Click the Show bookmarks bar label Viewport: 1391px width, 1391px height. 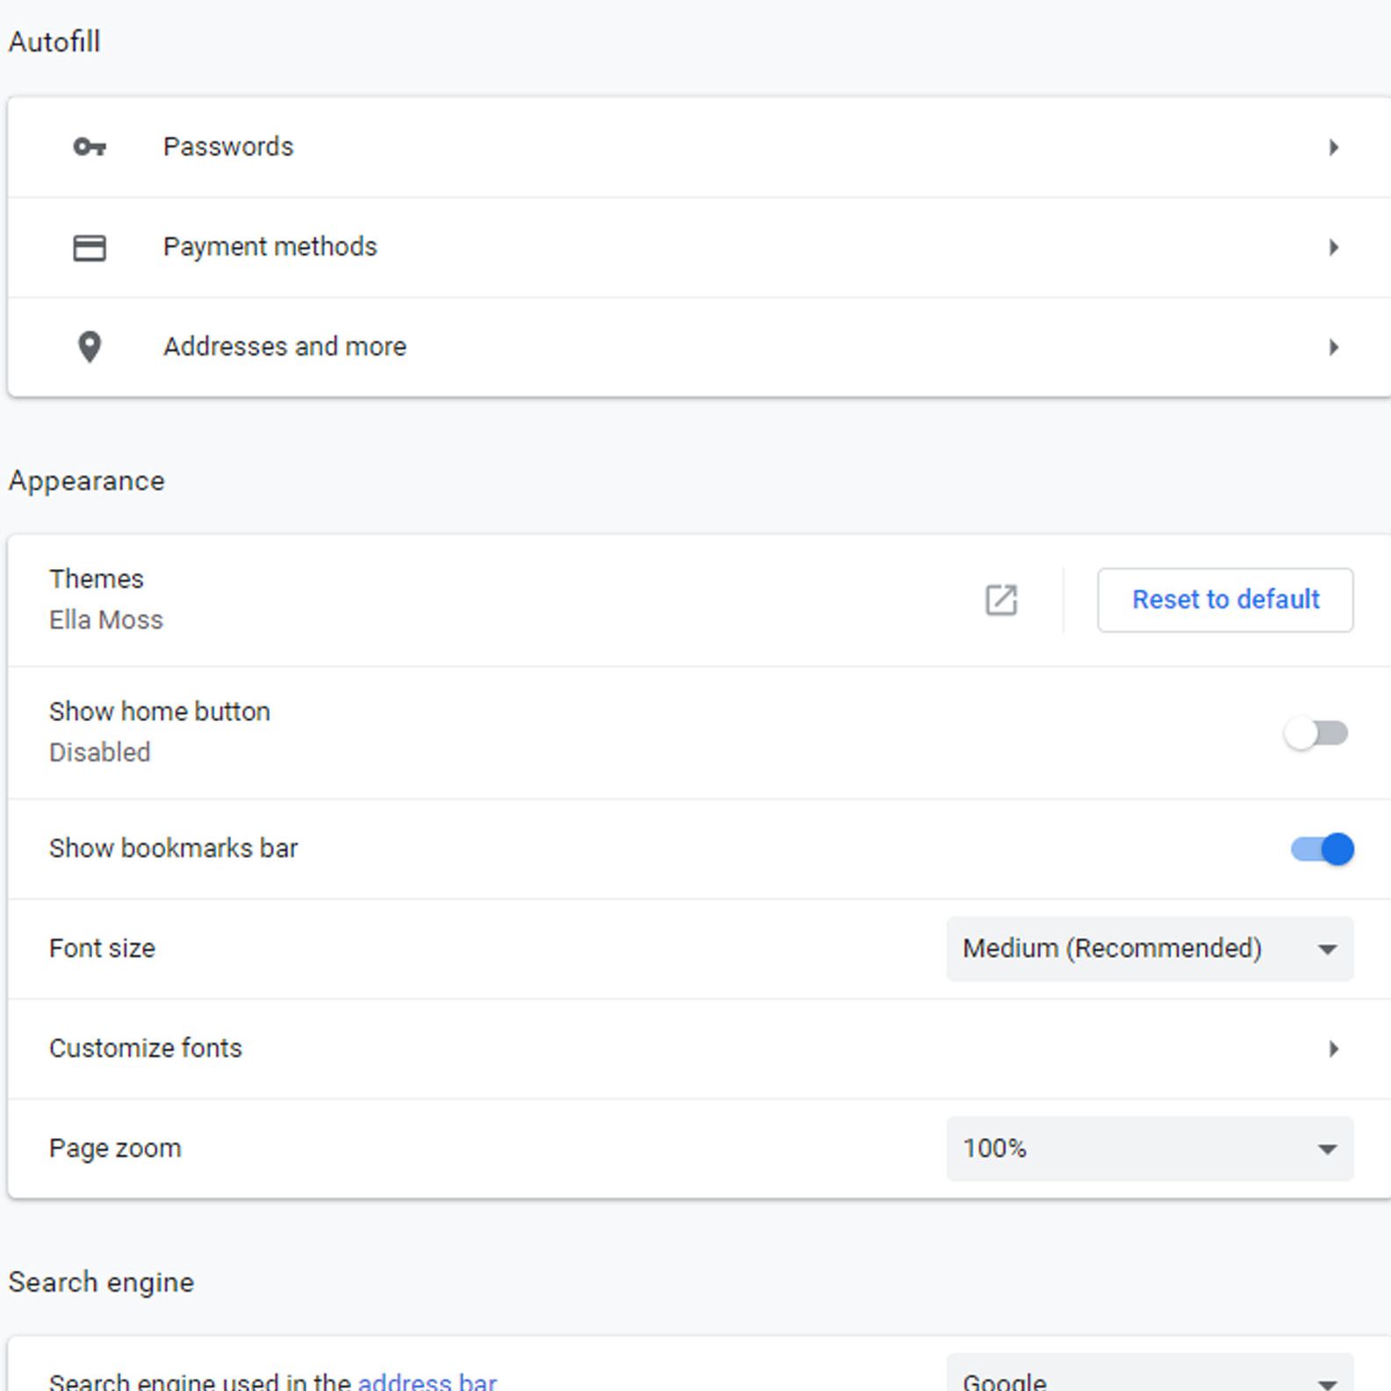coord(173,848)
